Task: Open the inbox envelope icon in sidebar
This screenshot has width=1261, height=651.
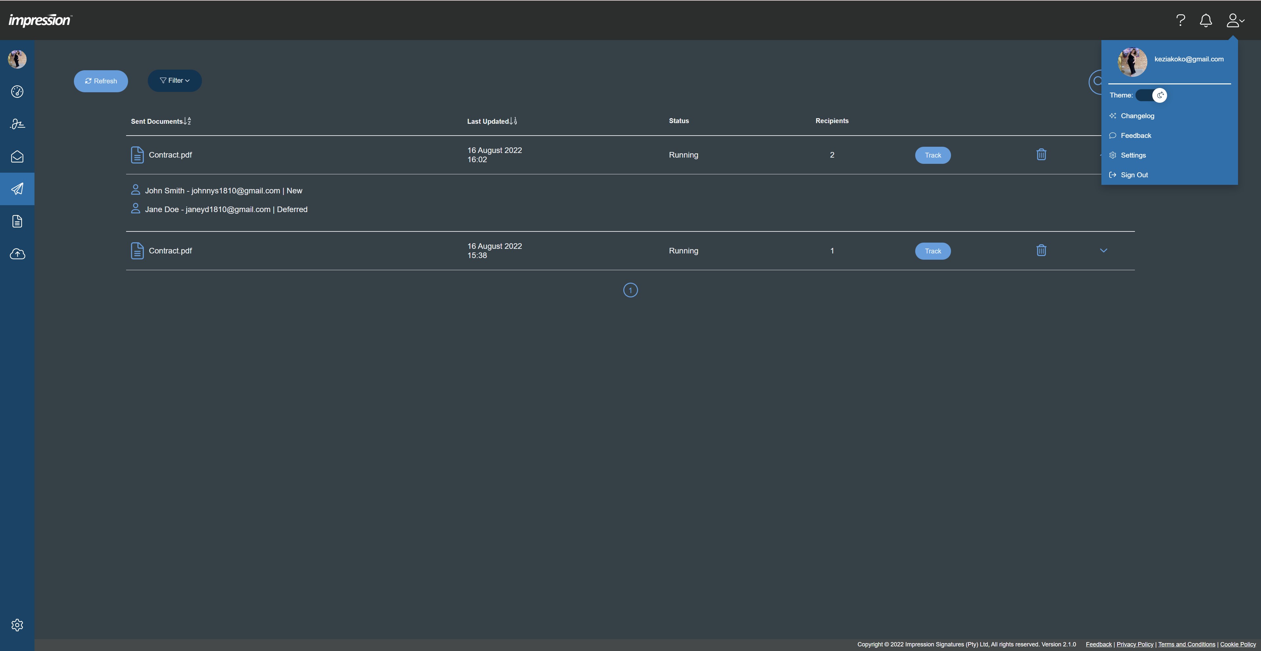Action: [17, 157]
